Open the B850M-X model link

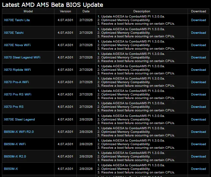tap(11, 169)
